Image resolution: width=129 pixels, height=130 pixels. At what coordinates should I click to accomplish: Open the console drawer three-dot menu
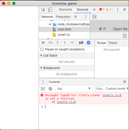43,82
